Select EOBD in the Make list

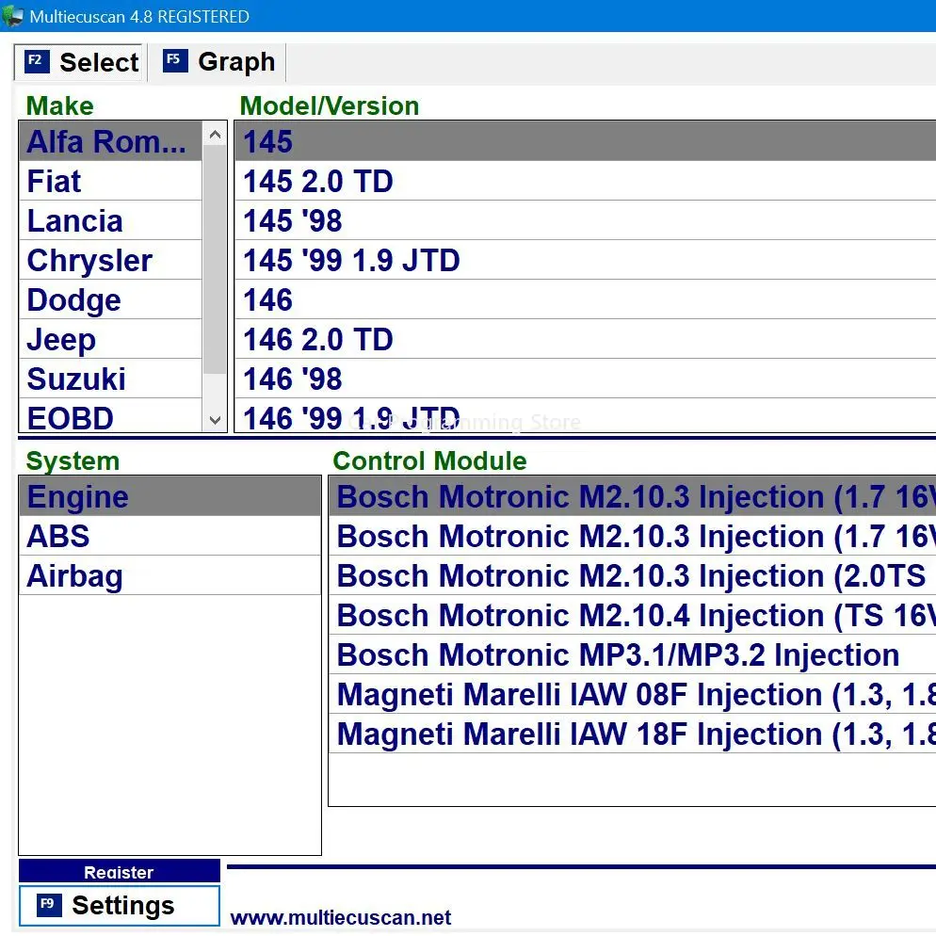coord(110,416)
